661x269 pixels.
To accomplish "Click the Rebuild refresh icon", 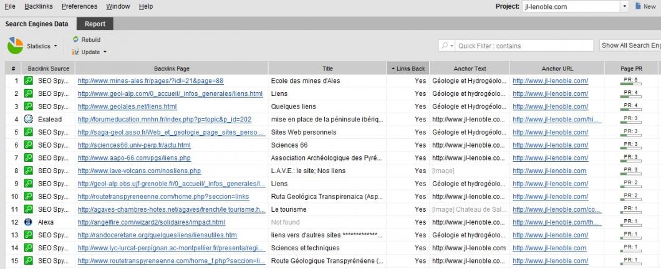I will (75, 39).
